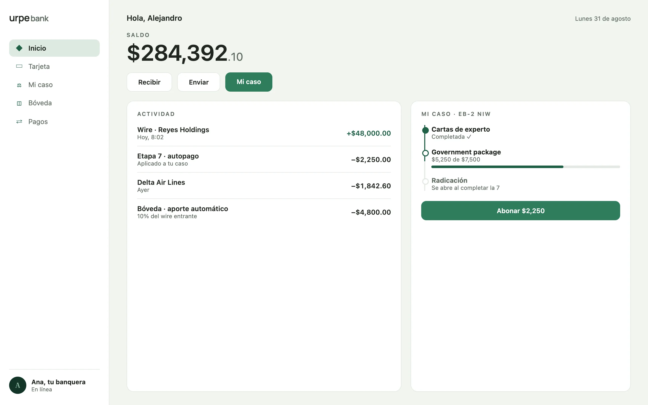Click the −$2,250.00 amount

tap(371, 159)
